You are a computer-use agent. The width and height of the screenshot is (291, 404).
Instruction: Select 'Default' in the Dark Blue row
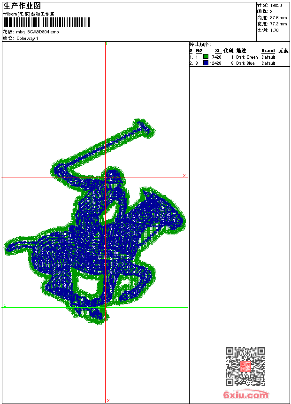pyautogui.click(x=268, y=63)
